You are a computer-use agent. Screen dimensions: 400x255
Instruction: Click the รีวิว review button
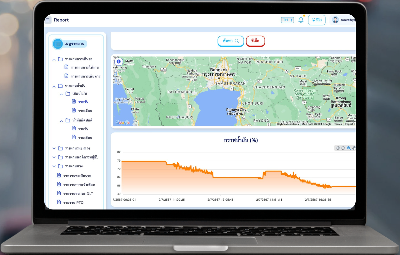pos(317,20)
